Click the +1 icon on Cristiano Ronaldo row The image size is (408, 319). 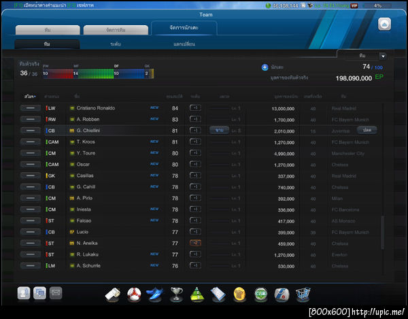[x=195, y=107]
